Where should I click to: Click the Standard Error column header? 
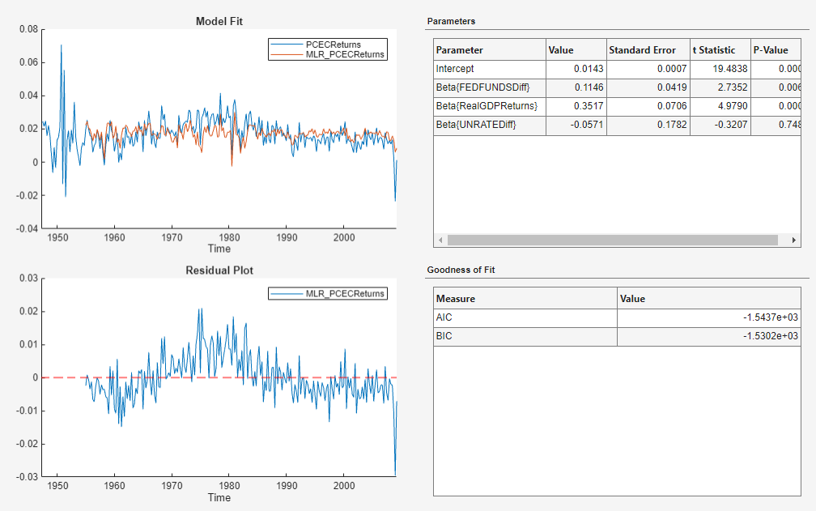click(646, 49)
